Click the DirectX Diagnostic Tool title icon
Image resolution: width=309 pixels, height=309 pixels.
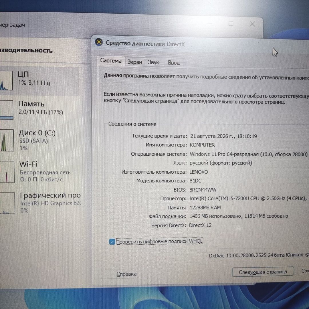click(99, 42)
